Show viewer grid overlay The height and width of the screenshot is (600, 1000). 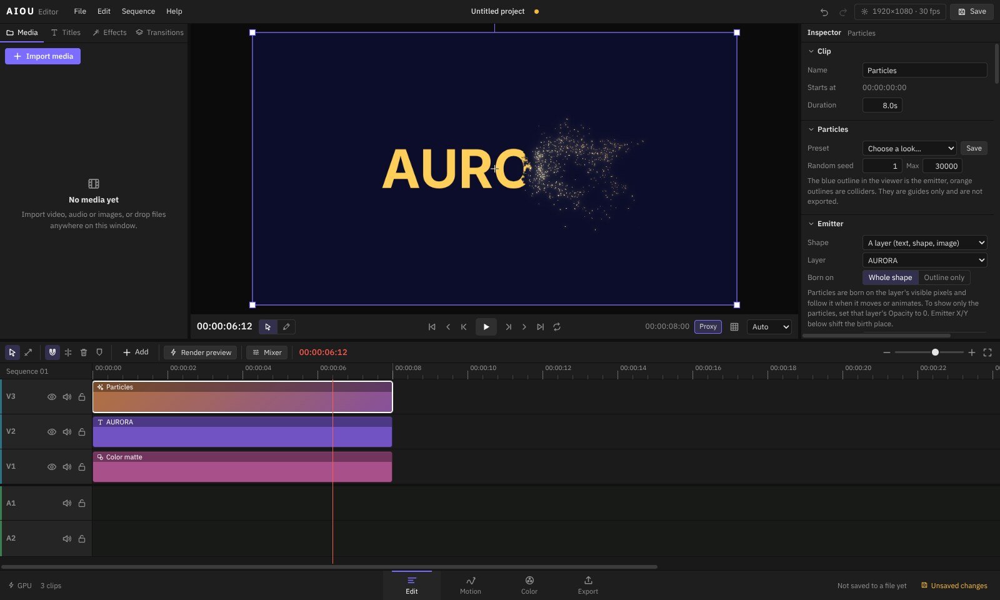(734, 327)
